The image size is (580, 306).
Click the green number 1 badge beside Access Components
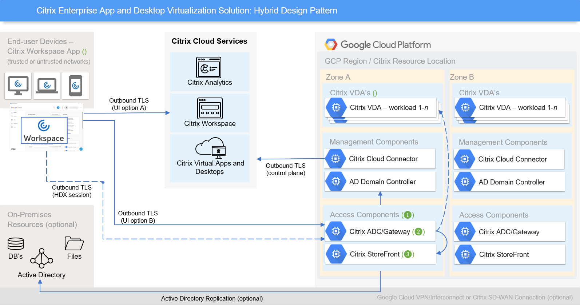pyautogui.click(x=408, y=215)
